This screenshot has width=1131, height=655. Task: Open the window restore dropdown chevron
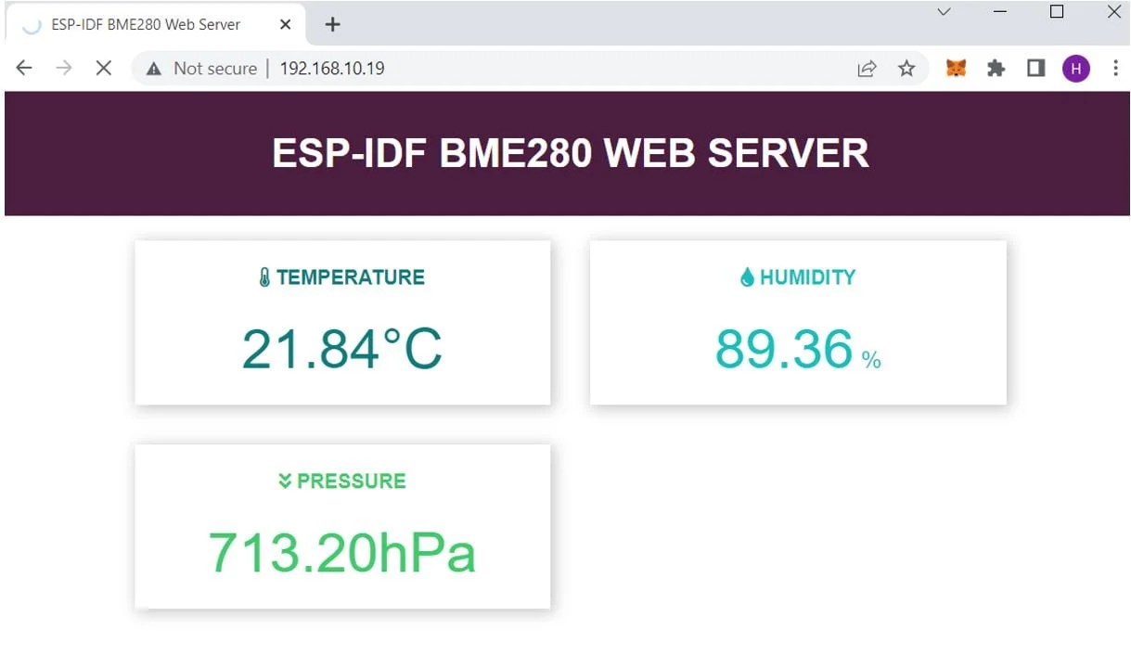pos(943,12)
